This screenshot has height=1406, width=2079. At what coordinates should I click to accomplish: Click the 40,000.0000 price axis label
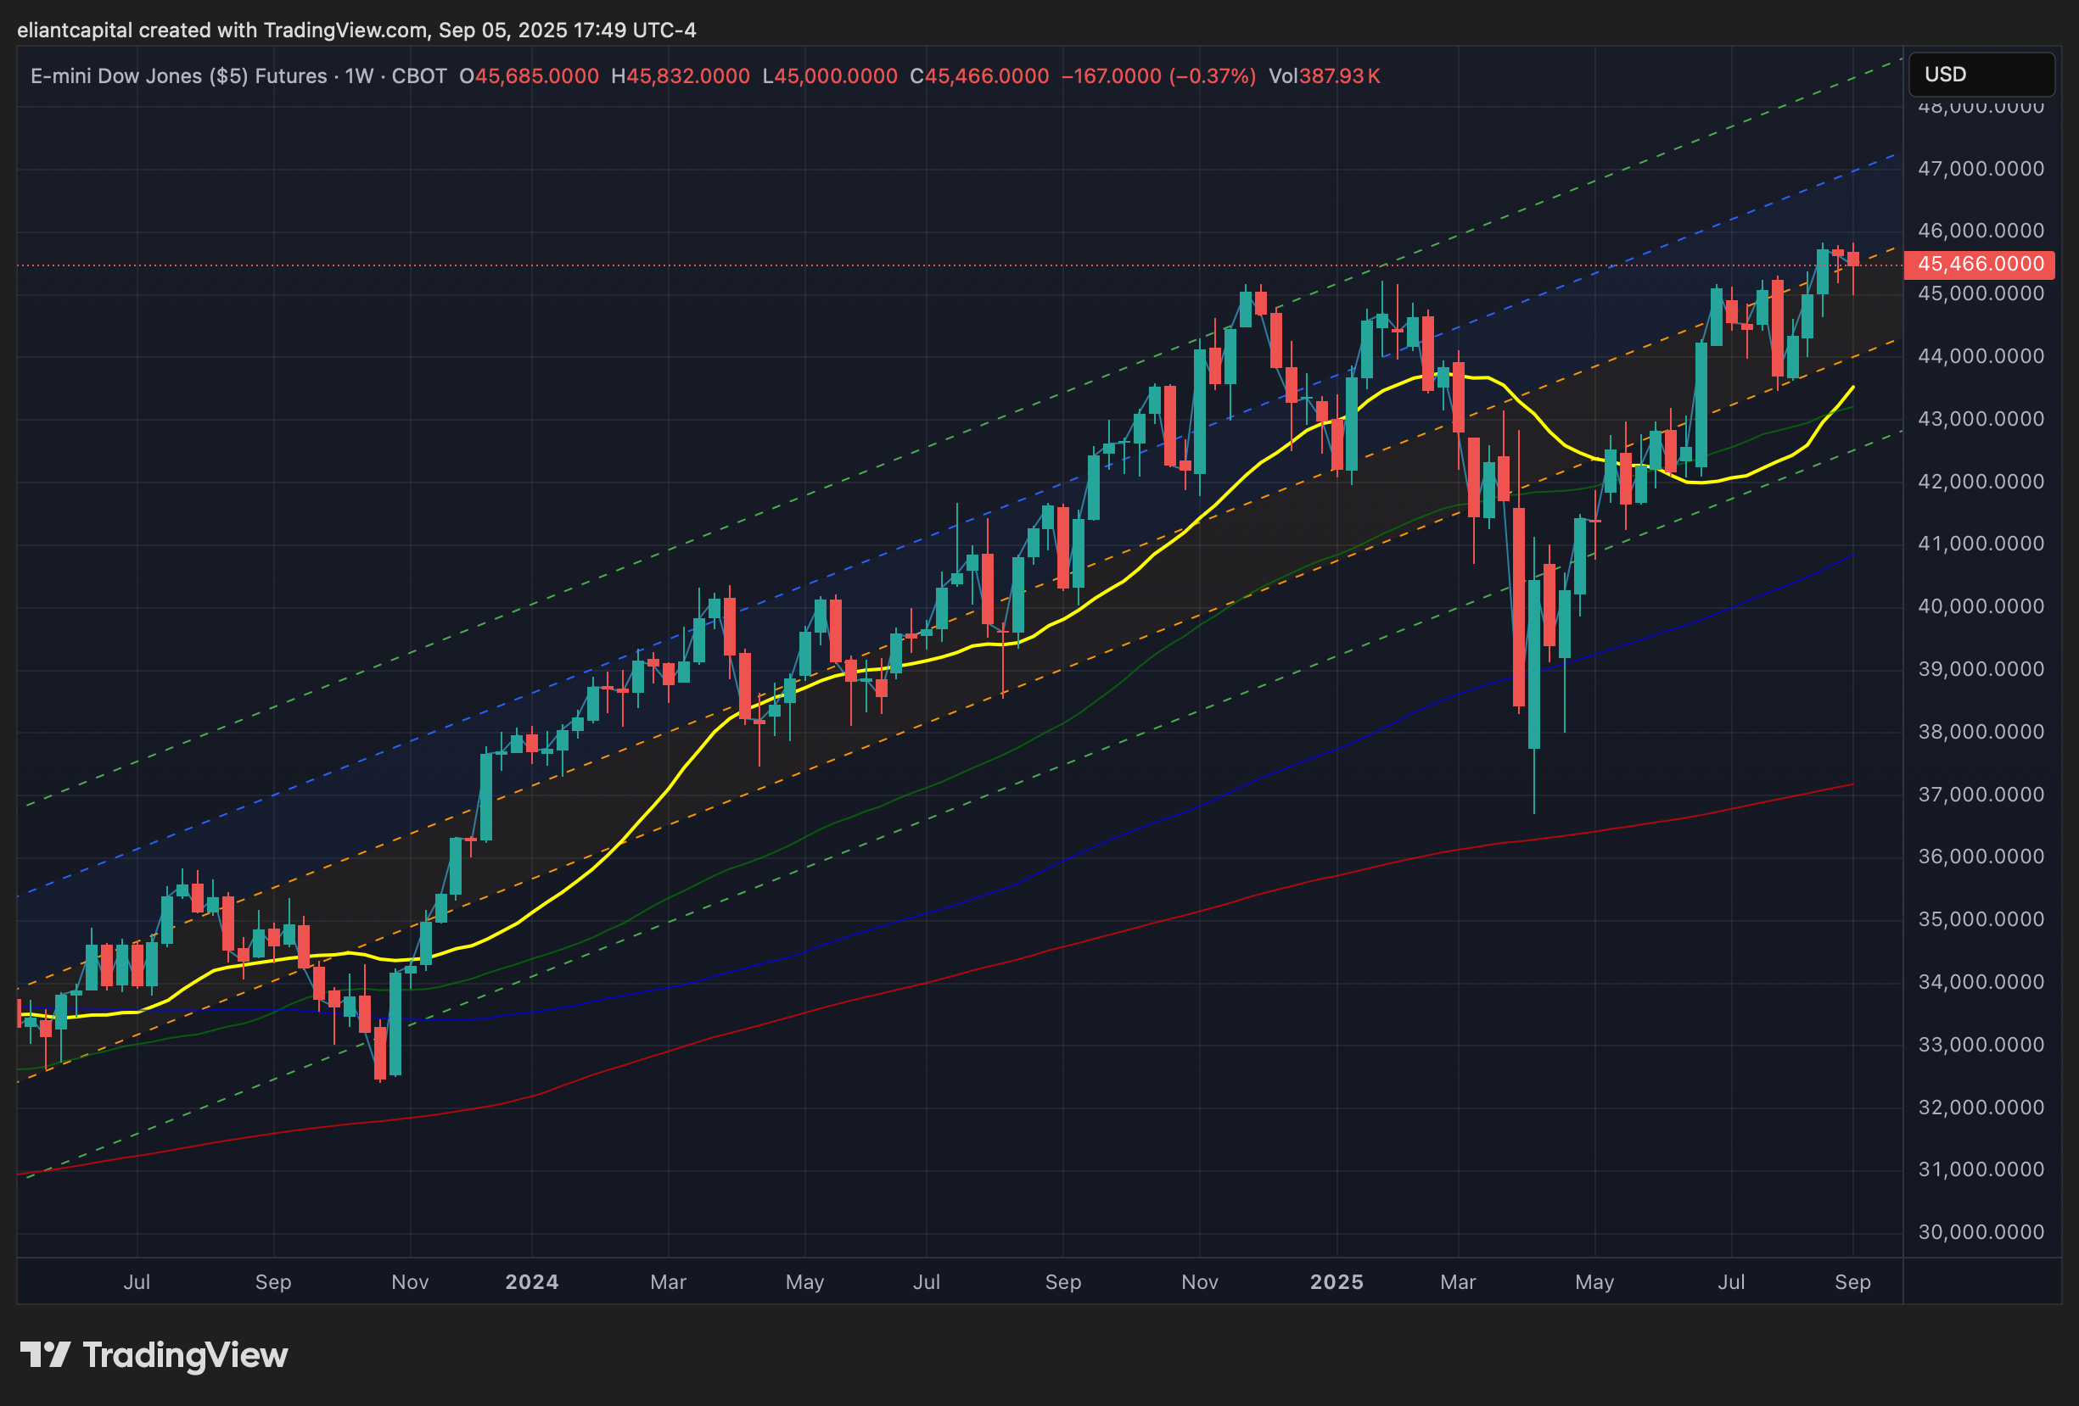point(1981,606)
